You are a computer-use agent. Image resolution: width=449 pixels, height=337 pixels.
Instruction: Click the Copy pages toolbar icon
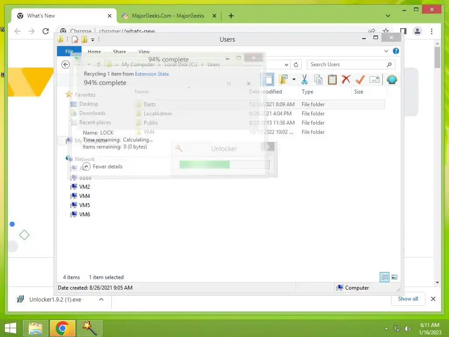click(318, 79)
